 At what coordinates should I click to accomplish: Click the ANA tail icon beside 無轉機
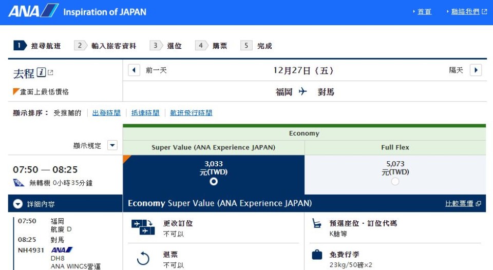point(18,183)
